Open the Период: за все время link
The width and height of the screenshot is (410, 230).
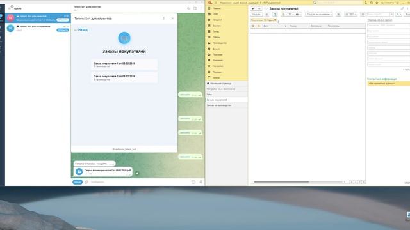380,20
